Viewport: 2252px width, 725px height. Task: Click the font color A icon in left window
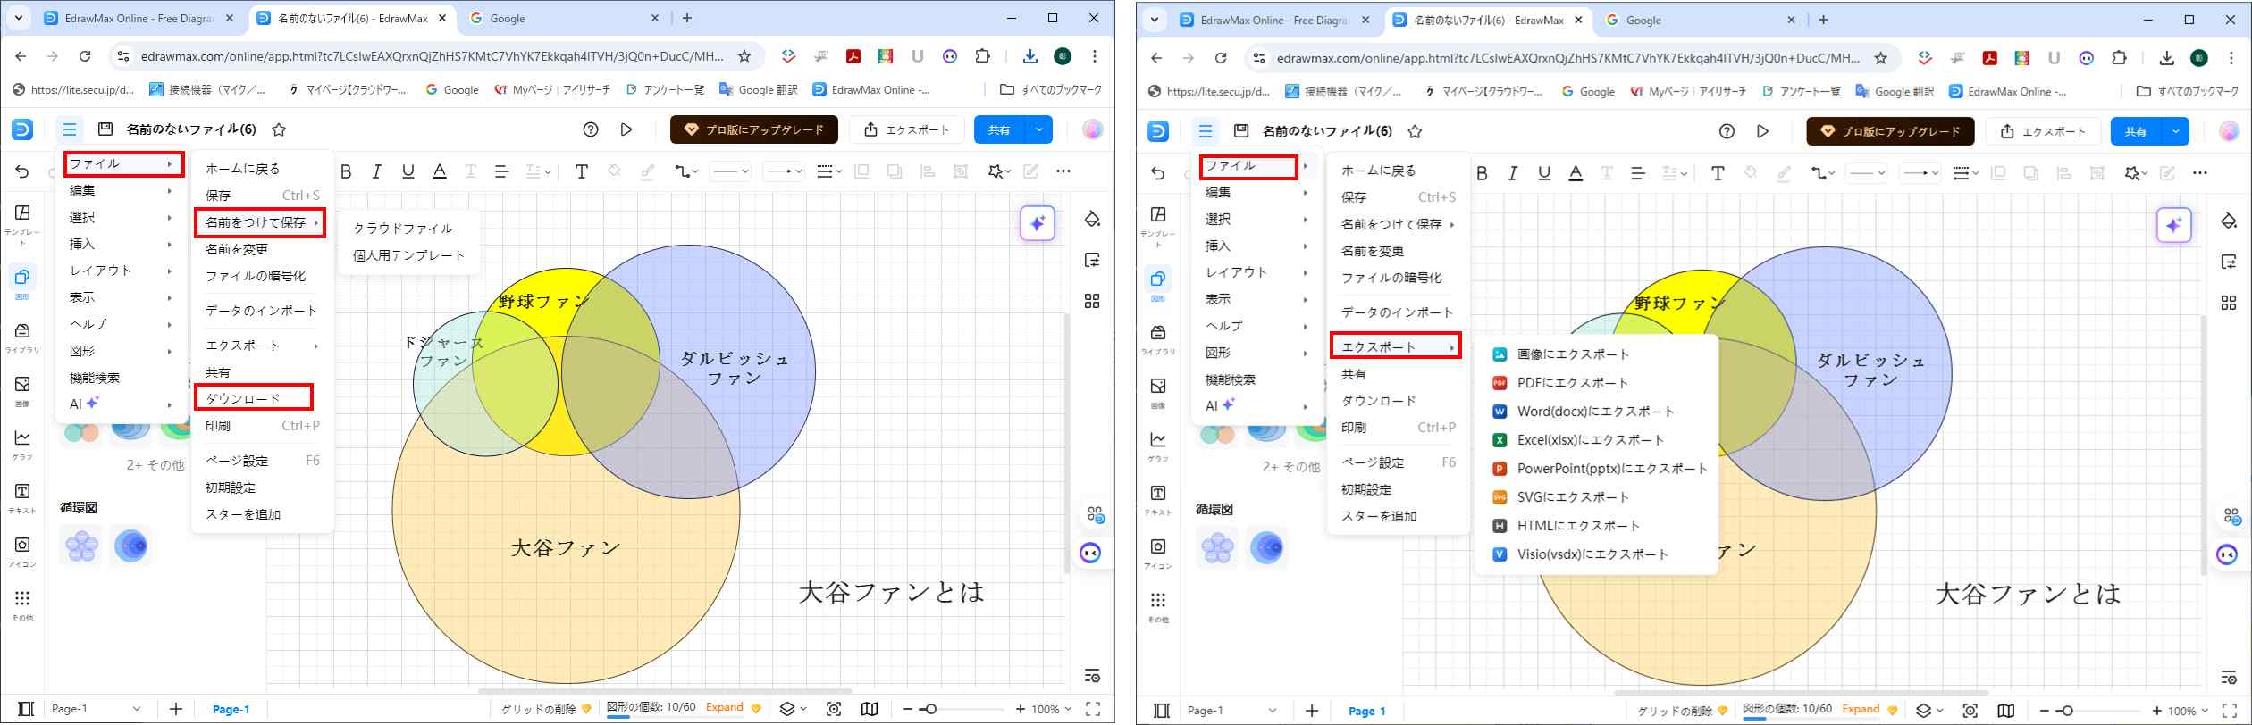coord(439,171)
